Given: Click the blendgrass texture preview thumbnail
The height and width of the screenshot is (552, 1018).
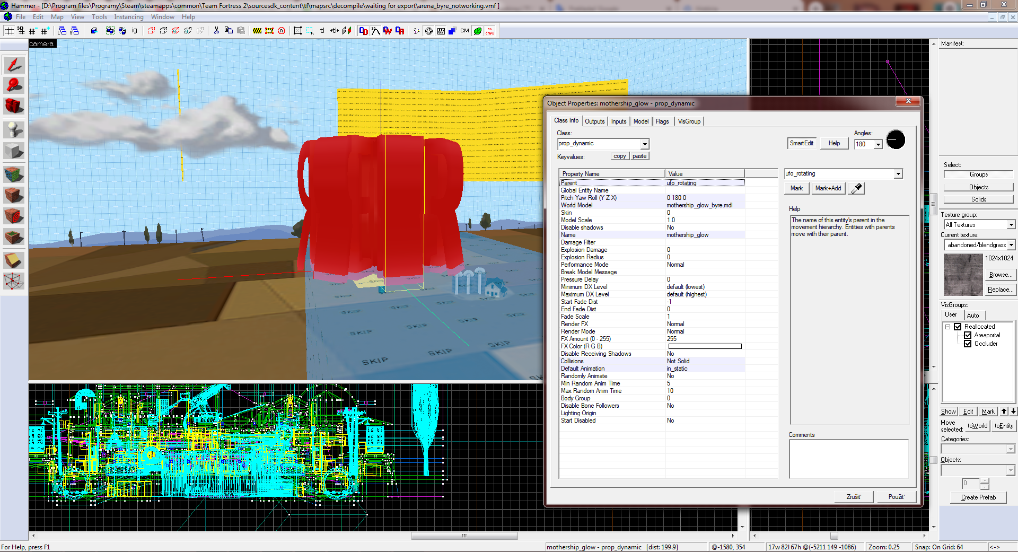Looking at the screenshot, I should [x=963, y=274].
